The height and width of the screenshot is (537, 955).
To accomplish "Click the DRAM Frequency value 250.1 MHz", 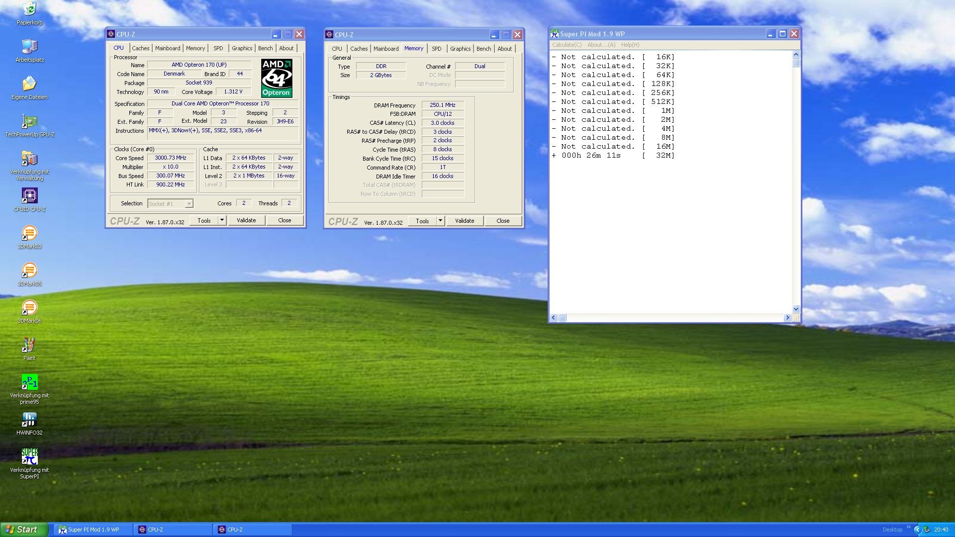I will pyautogui.click(x=443, y=105).
